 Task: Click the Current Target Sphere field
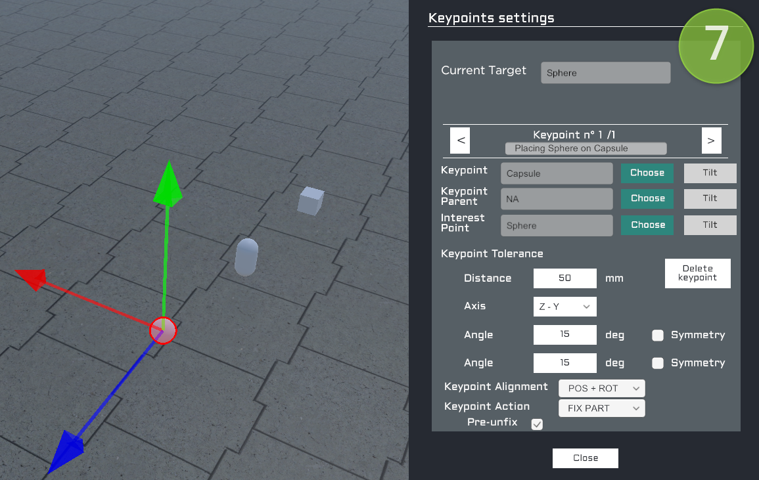(x=605, y=73)
